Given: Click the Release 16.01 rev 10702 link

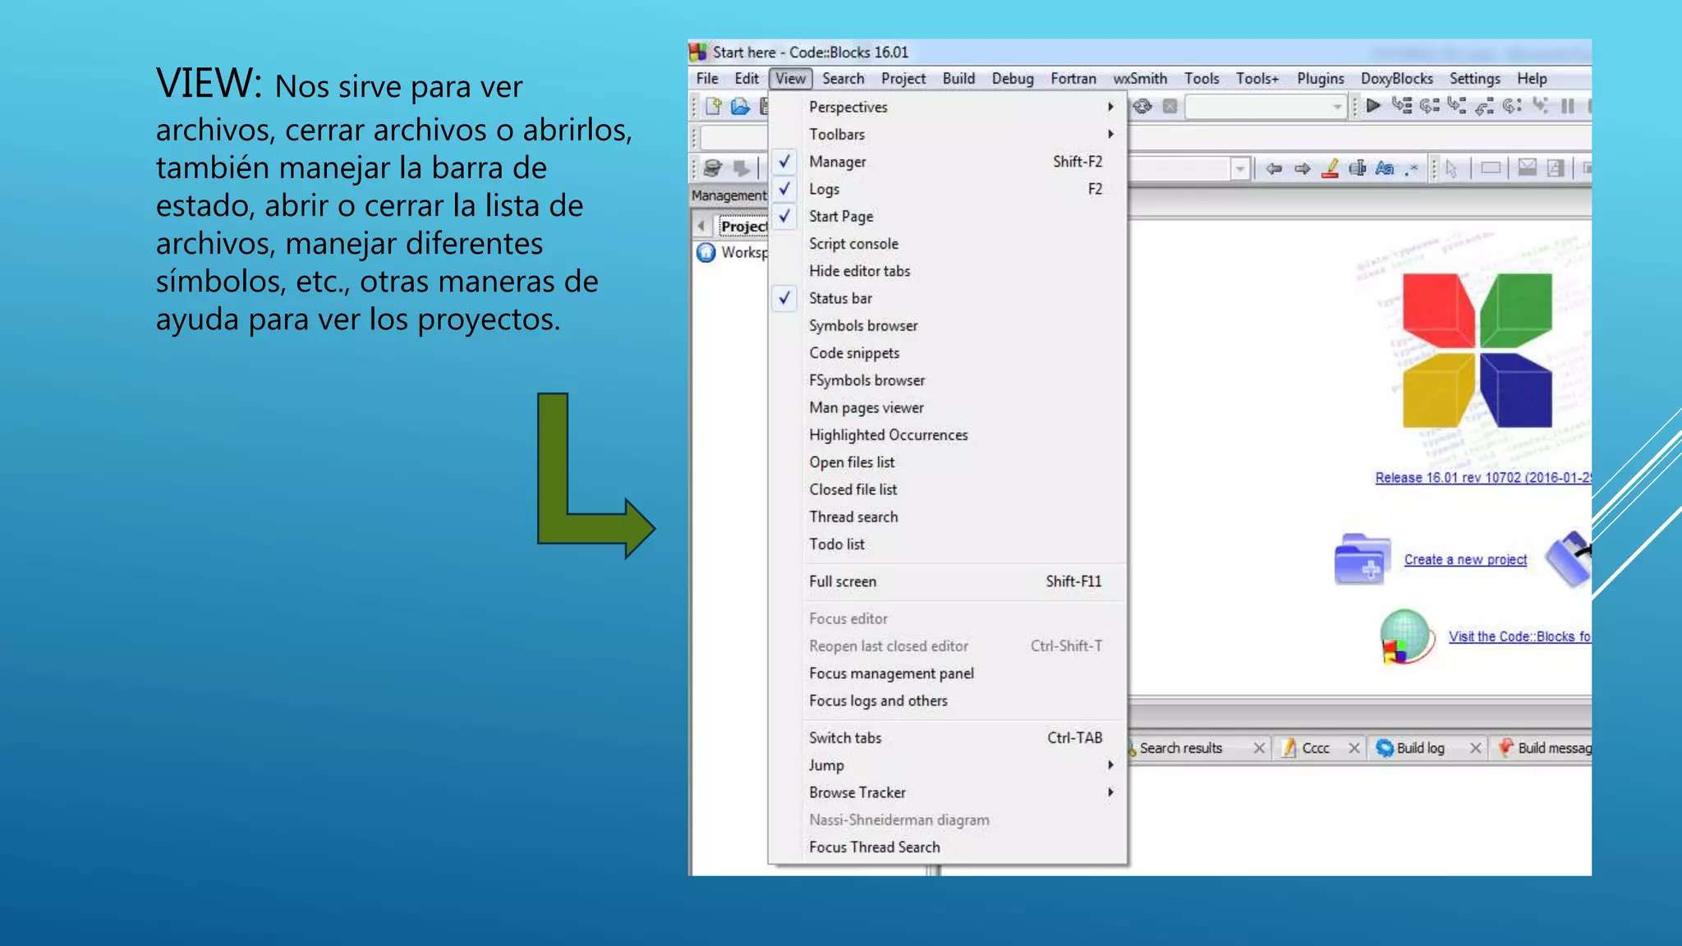Looking at the screenshot, I should point(1483,477).
